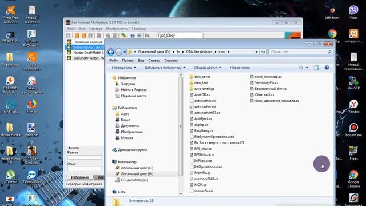Screen dimensions: 366x206
Task: Open the Explorer Справка menu
Action: point(171,60)
